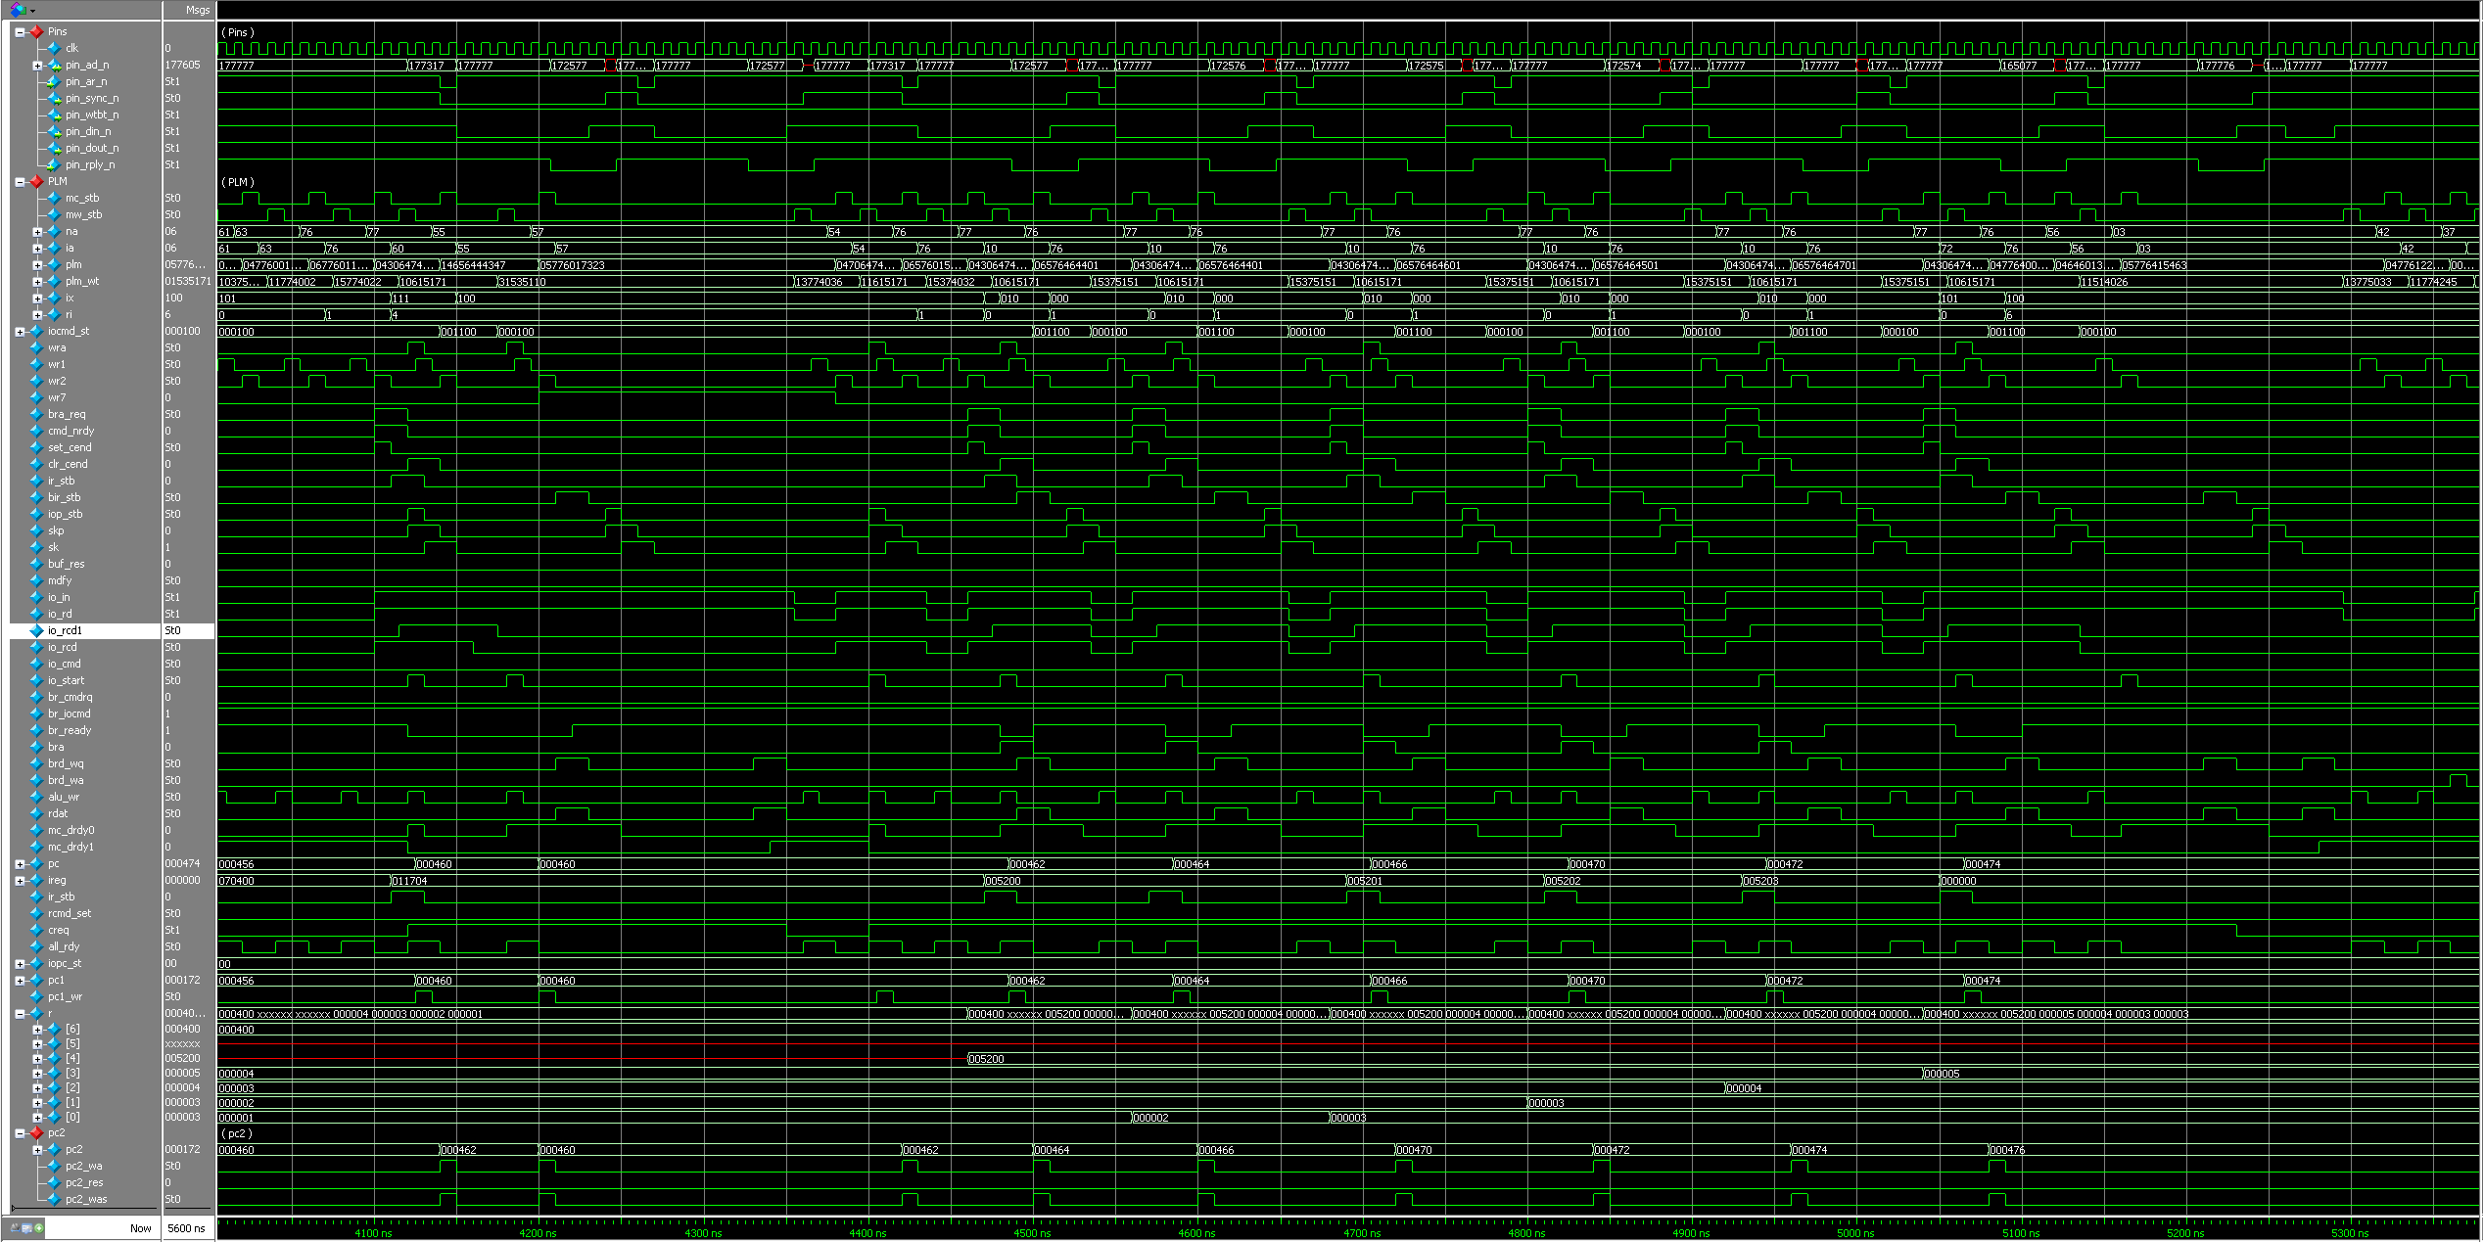
Task: Click the Edit Grid & Timeline Properties icon
Action: [x=27, y=1227]
